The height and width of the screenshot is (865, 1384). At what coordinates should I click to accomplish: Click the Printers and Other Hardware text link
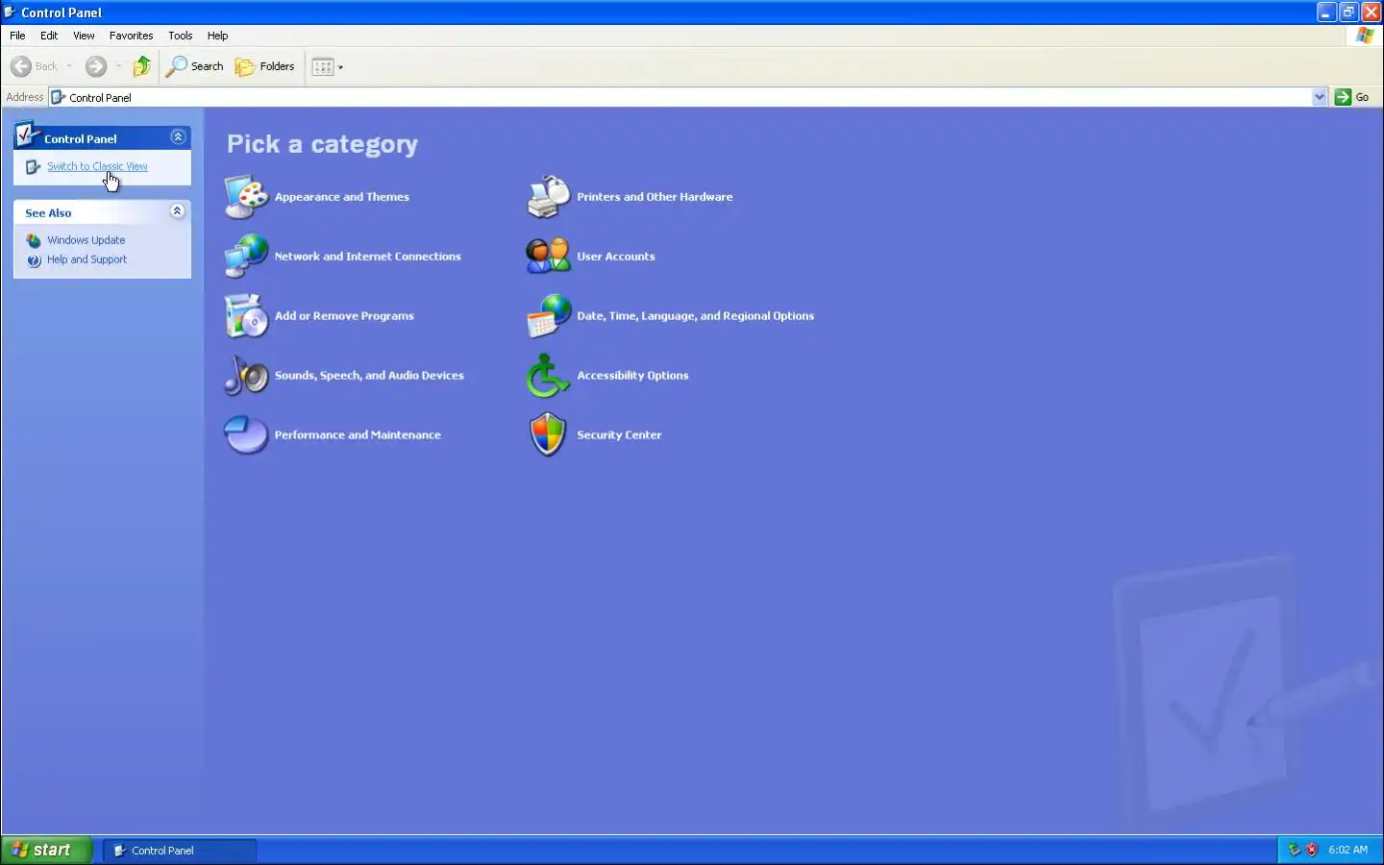click(x=655, y=197)
